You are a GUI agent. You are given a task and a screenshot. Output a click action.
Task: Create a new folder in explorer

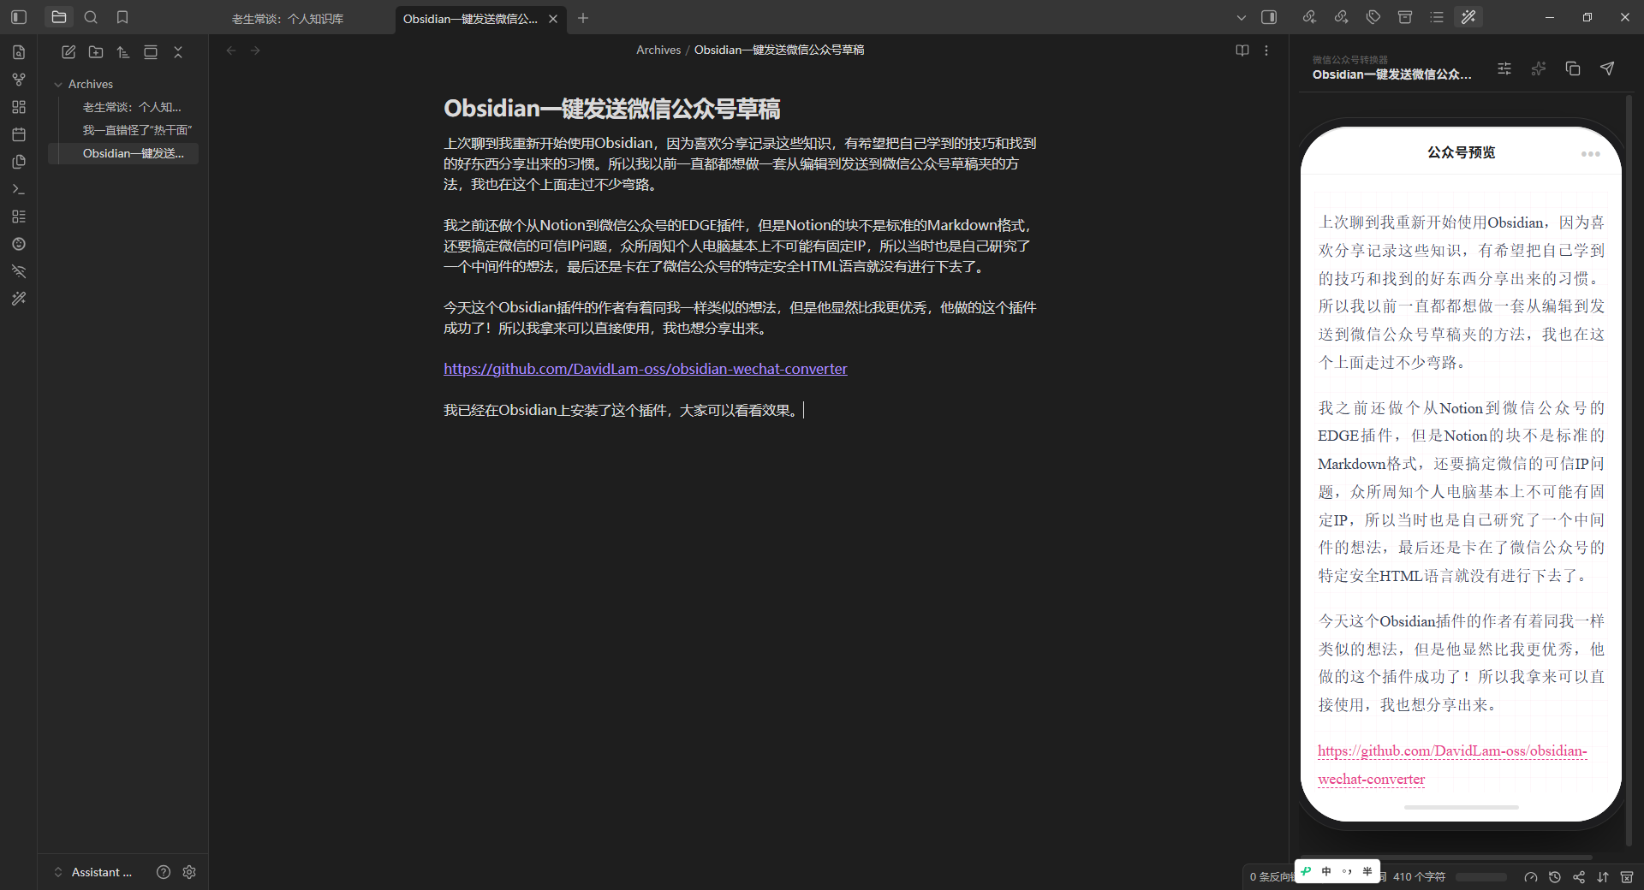tap(96, 52)
